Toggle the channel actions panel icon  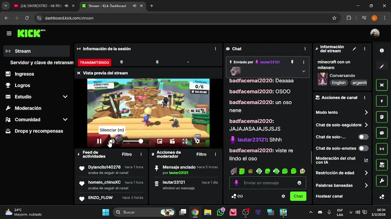pyautogui.click(x=382, y=165)
